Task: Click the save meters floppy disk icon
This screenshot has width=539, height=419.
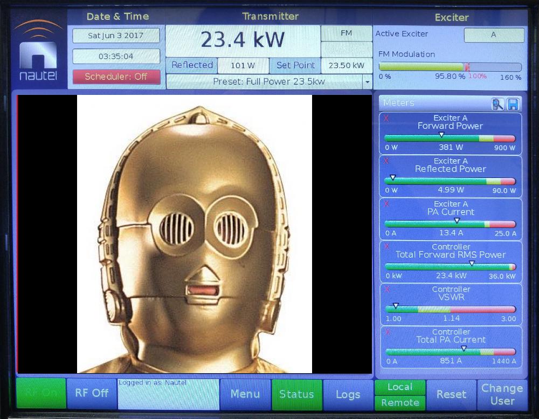Action: pos(513,104)
